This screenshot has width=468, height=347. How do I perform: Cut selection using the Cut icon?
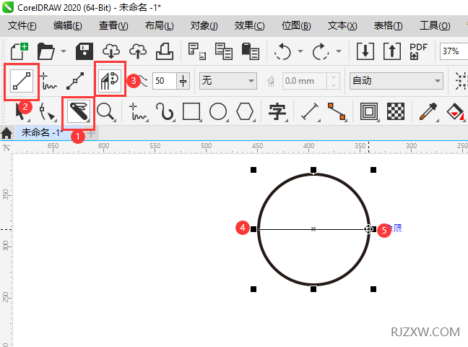click(196, 51)
